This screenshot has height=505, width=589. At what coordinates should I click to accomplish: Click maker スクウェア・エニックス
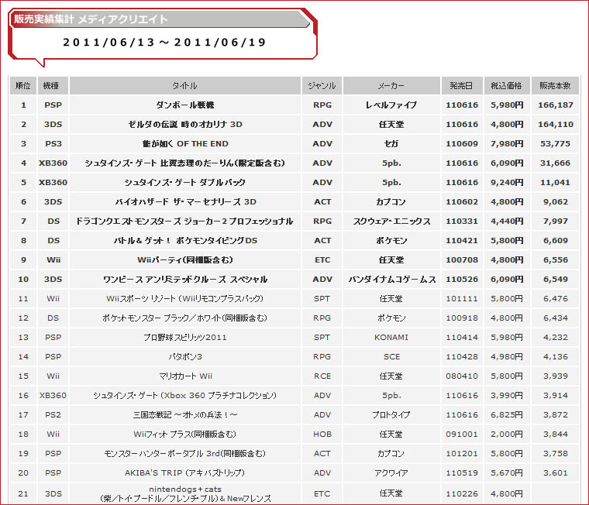pos(391,222)
